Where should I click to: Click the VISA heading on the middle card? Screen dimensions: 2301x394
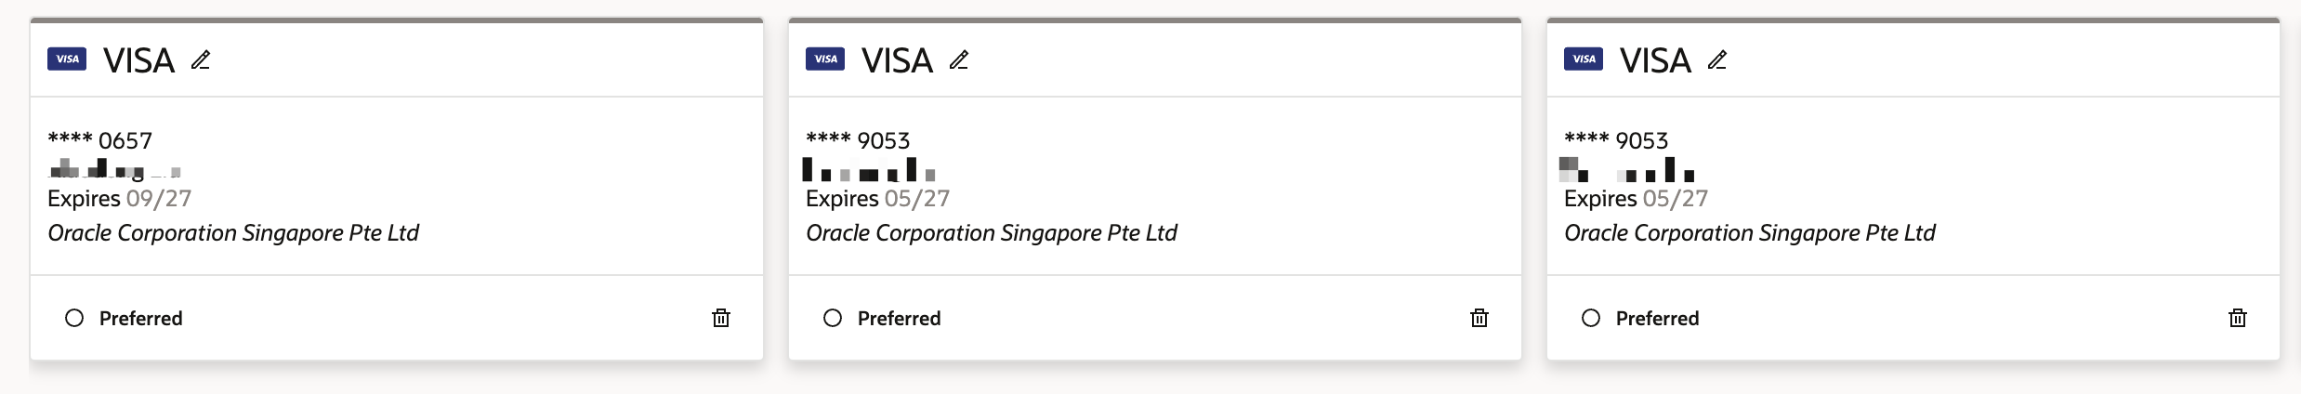pyautogui.click(x=897, y=60)
